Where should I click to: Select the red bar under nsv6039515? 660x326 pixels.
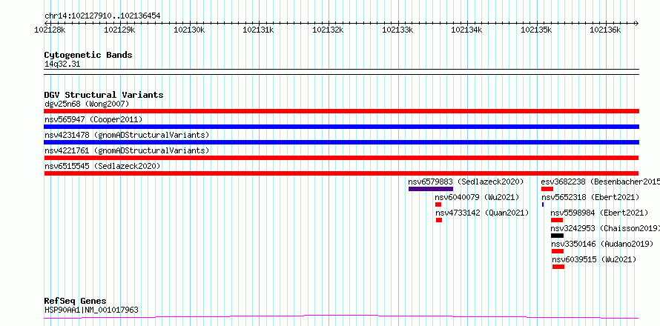click(558, 267)
